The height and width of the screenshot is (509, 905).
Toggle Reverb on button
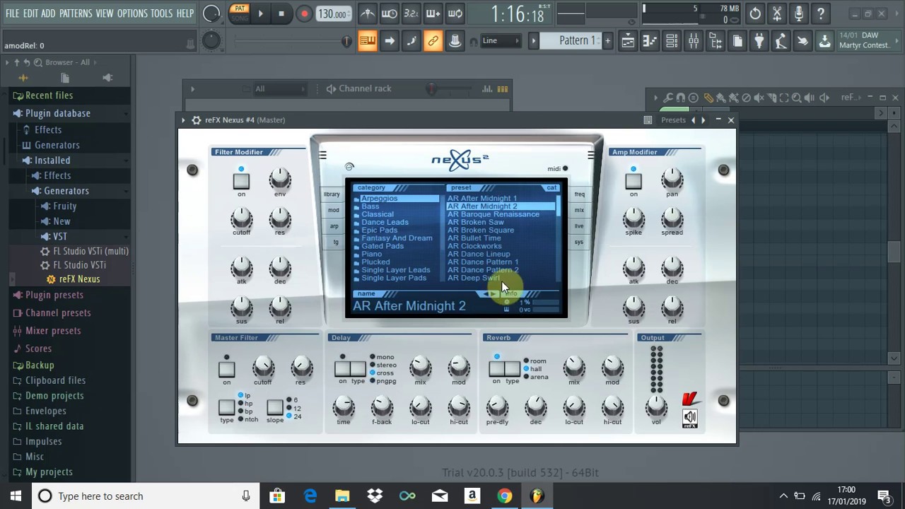496,368
